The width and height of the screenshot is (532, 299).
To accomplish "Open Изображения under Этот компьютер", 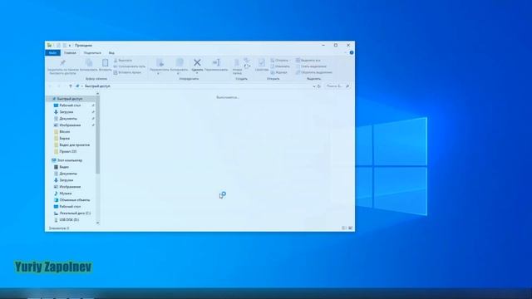I will [70, 187].
